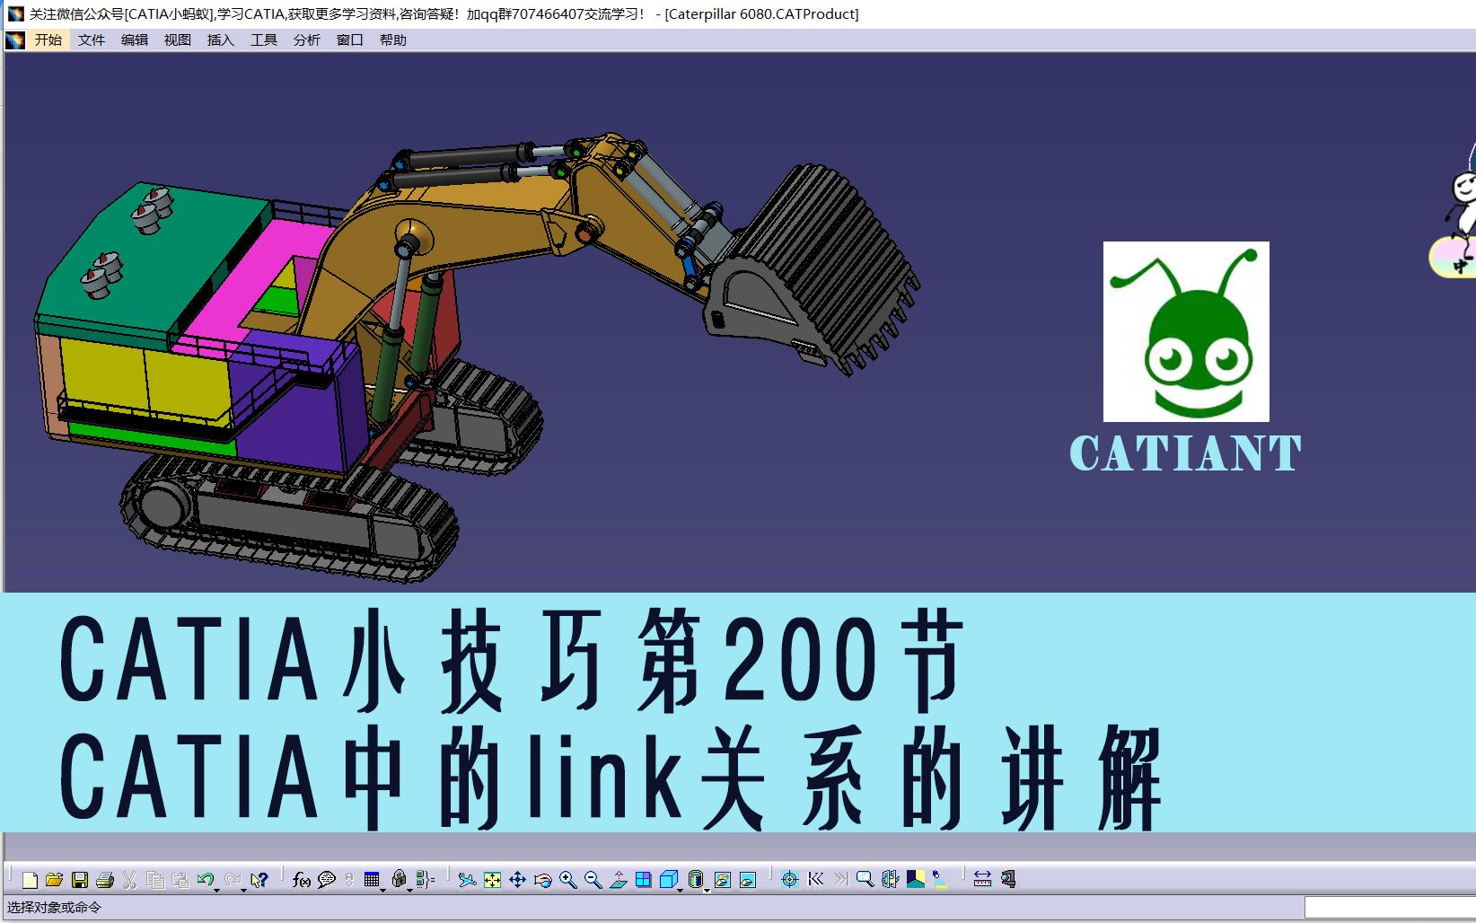Expand the quick view dropdown arrow
The image size is (1476, 923).
tap(681, 889)
